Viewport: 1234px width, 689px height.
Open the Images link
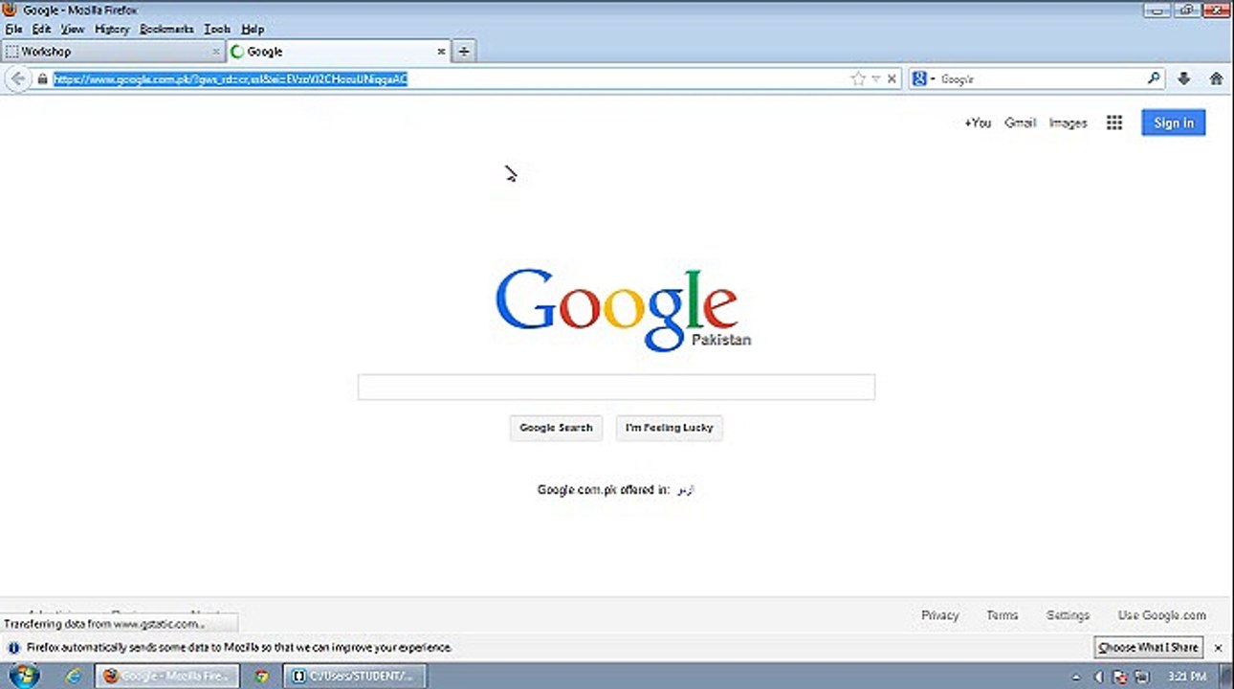point(1068,122)
